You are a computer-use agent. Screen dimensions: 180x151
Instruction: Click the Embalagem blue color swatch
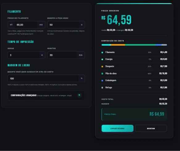[102, 81]
